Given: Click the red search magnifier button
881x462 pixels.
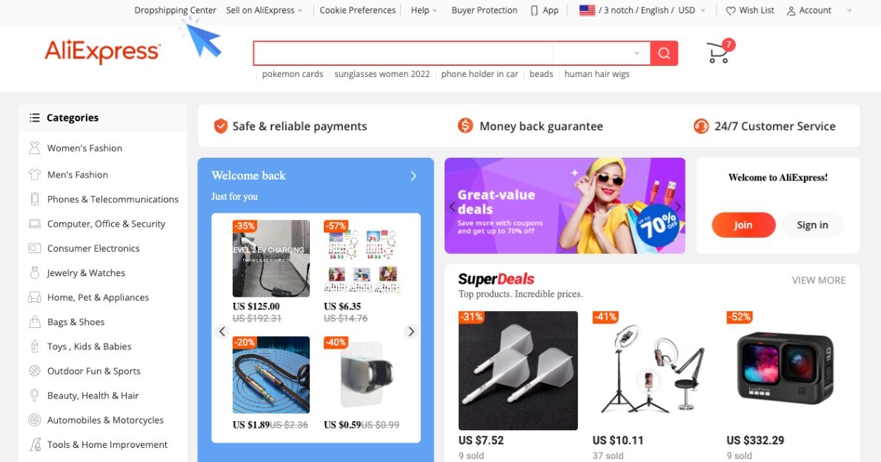Looking at the screenshot, I should click(664, 53).
